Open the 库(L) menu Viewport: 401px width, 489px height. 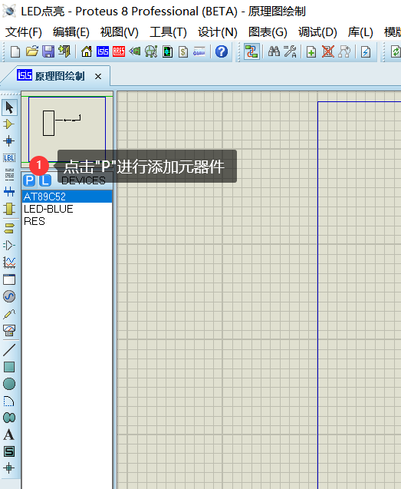(x=360, y=32)
